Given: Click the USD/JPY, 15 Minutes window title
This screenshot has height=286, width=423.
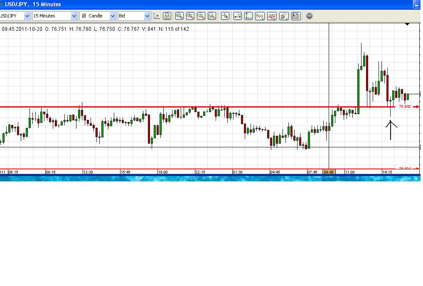Looking at the screenshot, I should click(33, 4).
